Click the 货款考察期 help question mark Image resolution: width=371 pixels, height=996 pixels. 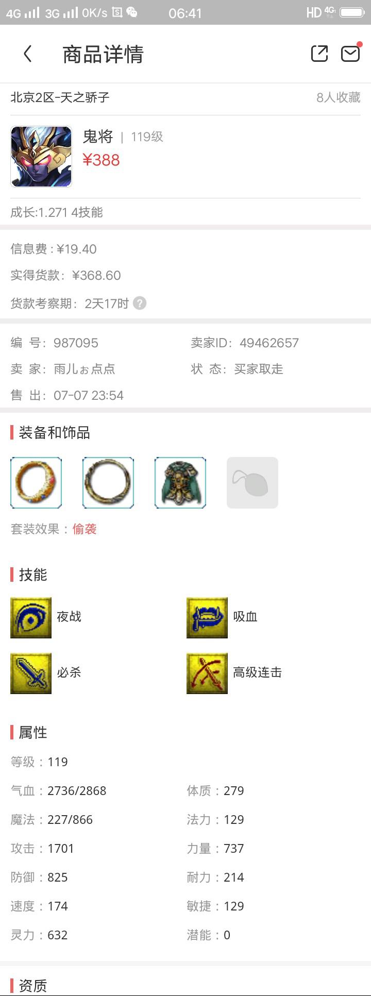(140, 303)
